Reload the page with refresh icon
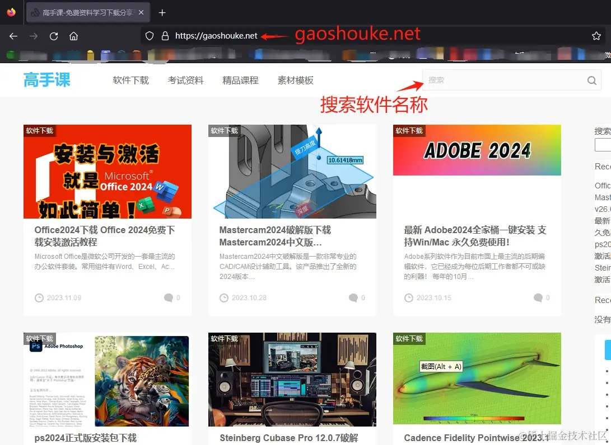The height and width of the screenshot is (445, 611). 54,36
